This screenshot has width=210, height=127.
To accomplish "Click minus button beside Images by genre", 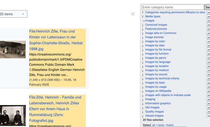I will pos(208,58).
